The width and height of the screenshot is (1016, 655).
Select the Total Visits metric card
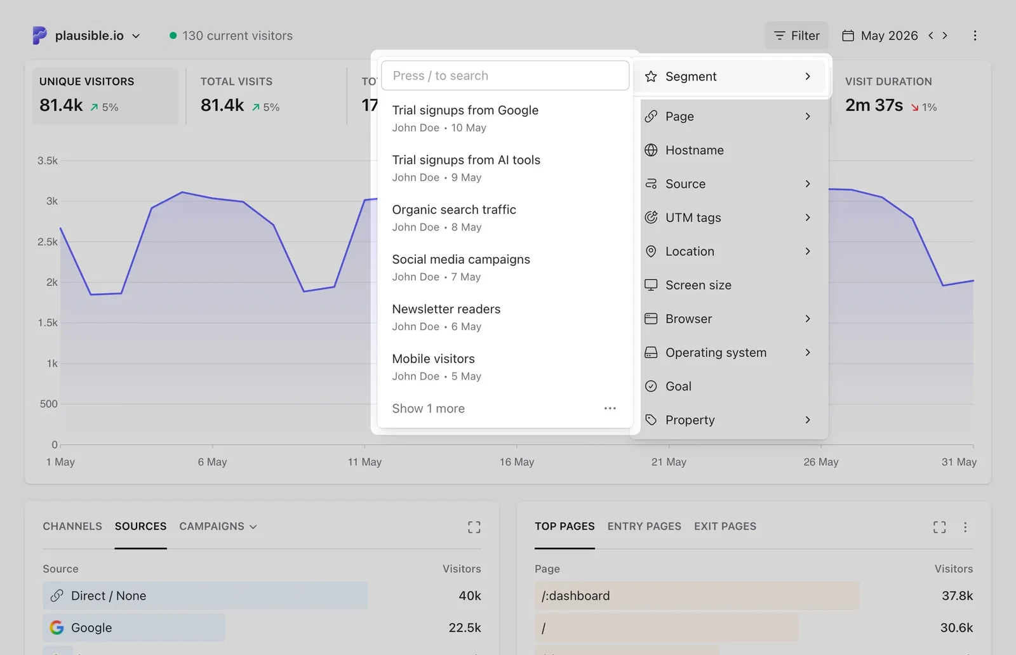(x=266, y=96)
